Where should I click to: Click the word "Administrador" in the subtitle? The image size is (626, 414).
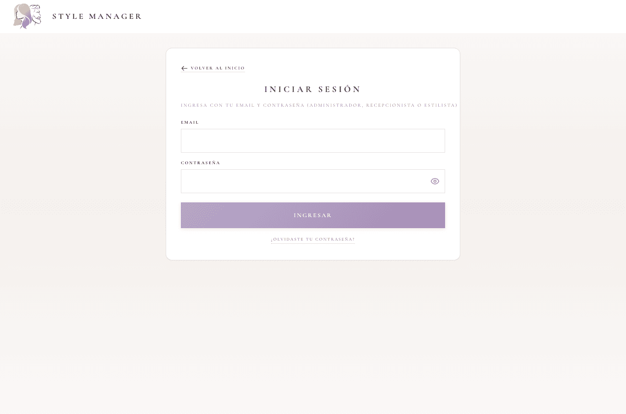(336, 105)
